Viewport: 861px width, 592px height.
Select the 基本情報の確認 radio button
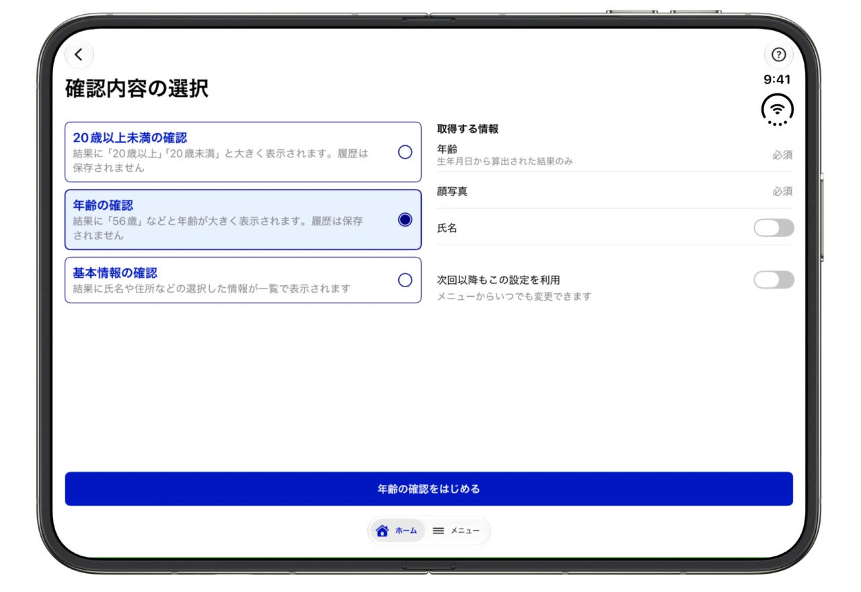click(x=405, y=280)
